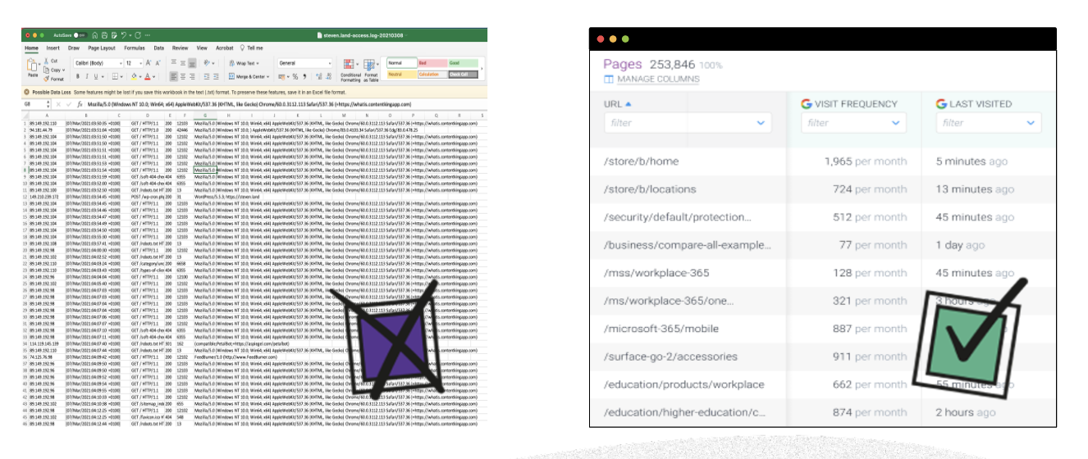Image resolution: width=1088 pixels, height=459 pixels.
Task: Click the Home icon in Excel title bar
Action: pos(94,35)
